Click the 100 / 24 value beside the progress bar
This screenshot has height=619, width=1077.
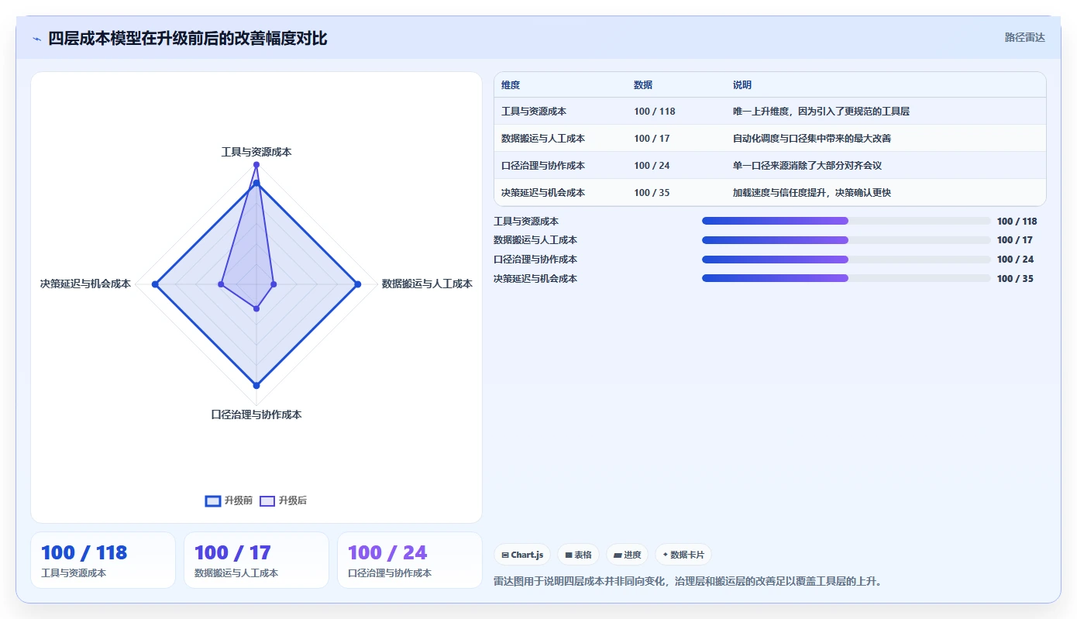pyautogui.click(x=1015, y=260)
